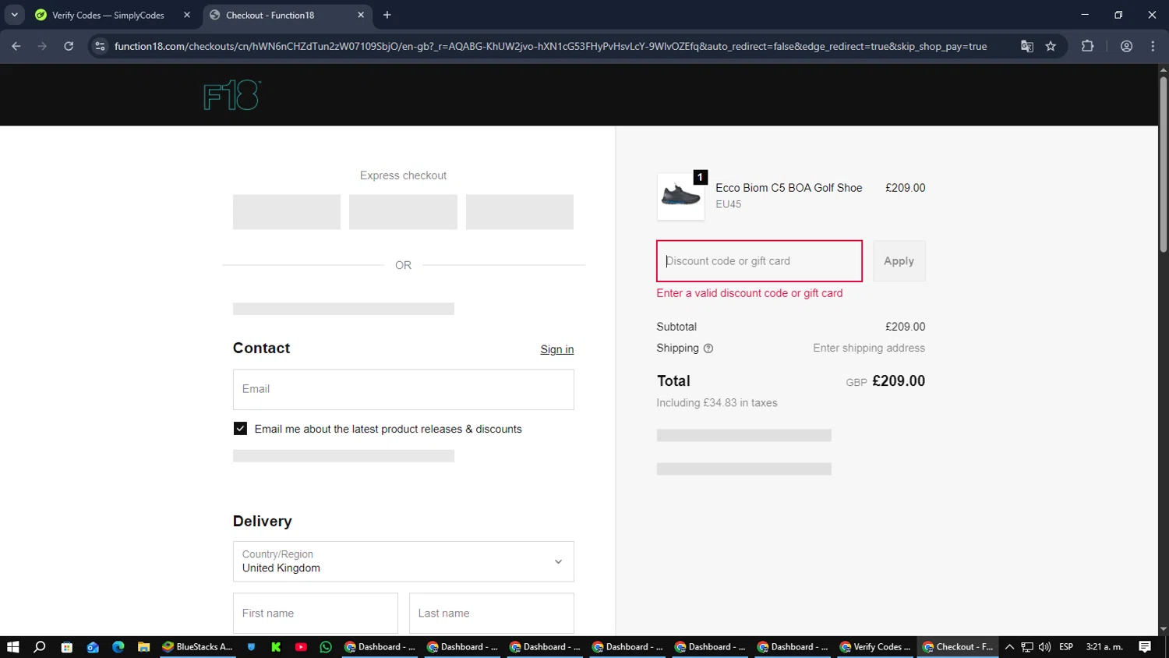Reload the checkout page
Image resolution: width=1169 pixels, height=658 pixels.
point(69,46)
